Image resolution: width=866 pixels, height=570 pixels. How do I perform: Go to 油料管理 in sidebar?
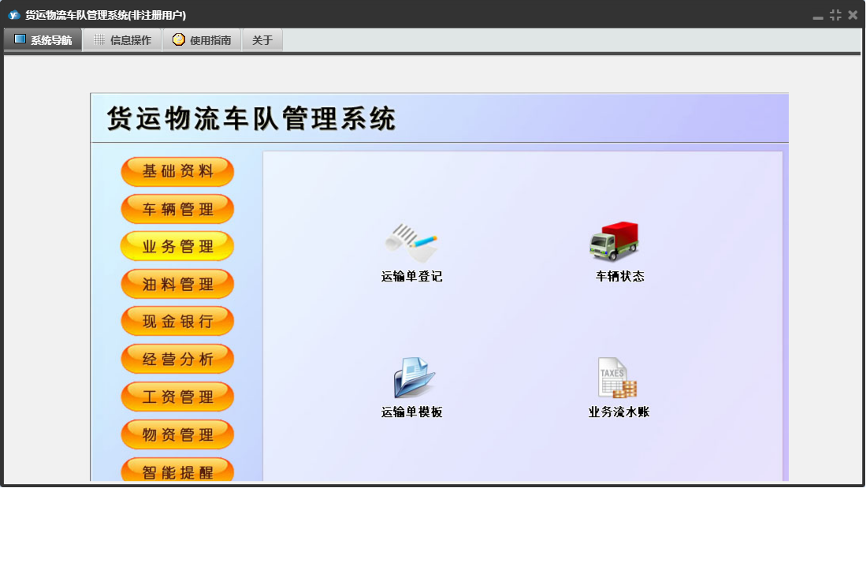pyautogui.click(x=177, y=285)
